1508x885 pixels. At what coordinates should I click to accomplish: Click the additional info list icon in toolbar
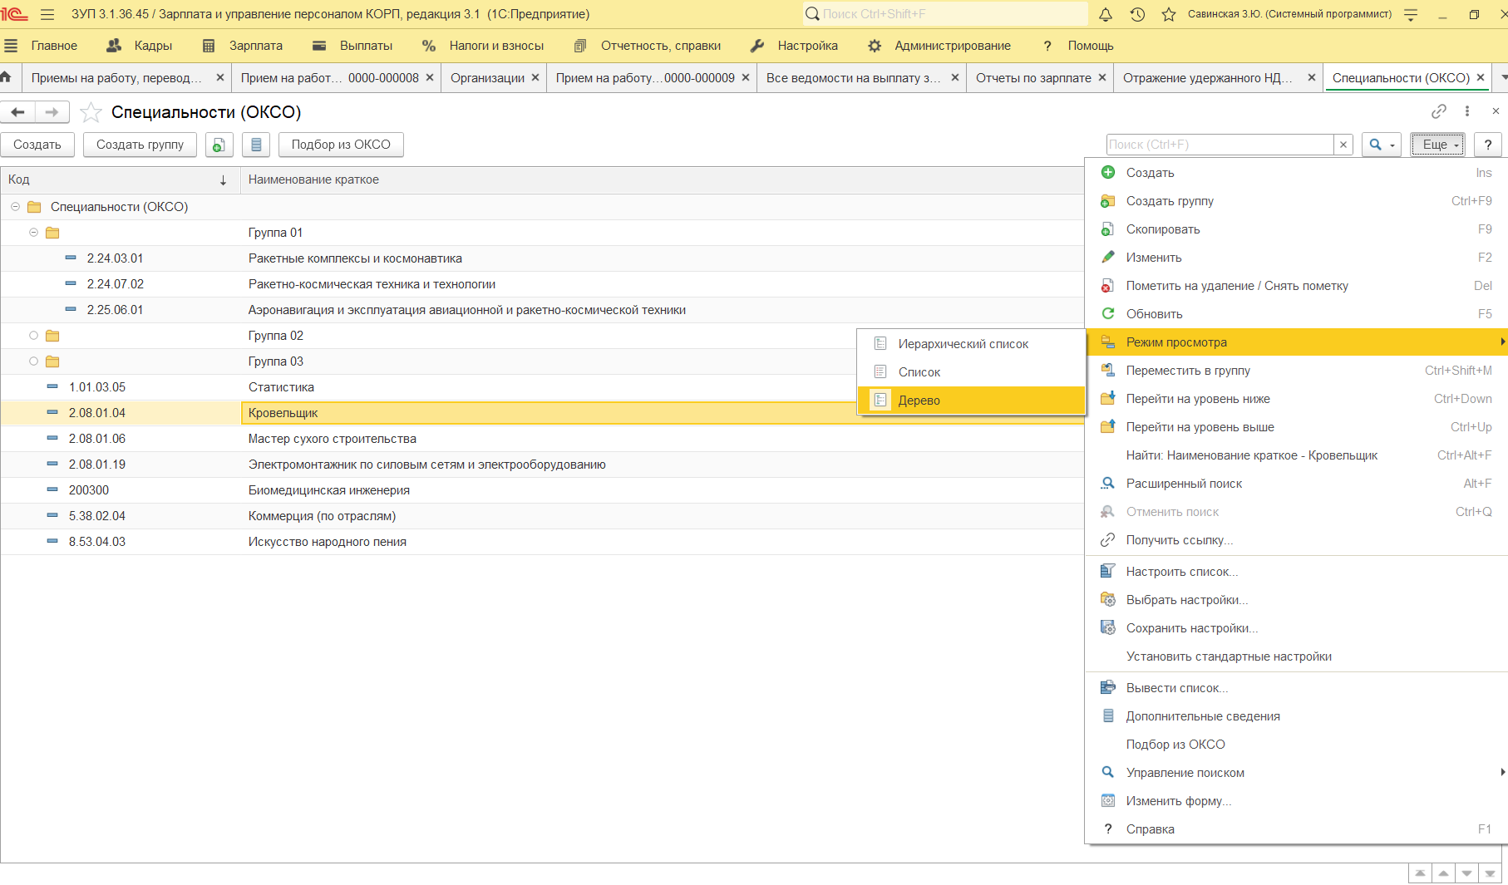point(256,145)
